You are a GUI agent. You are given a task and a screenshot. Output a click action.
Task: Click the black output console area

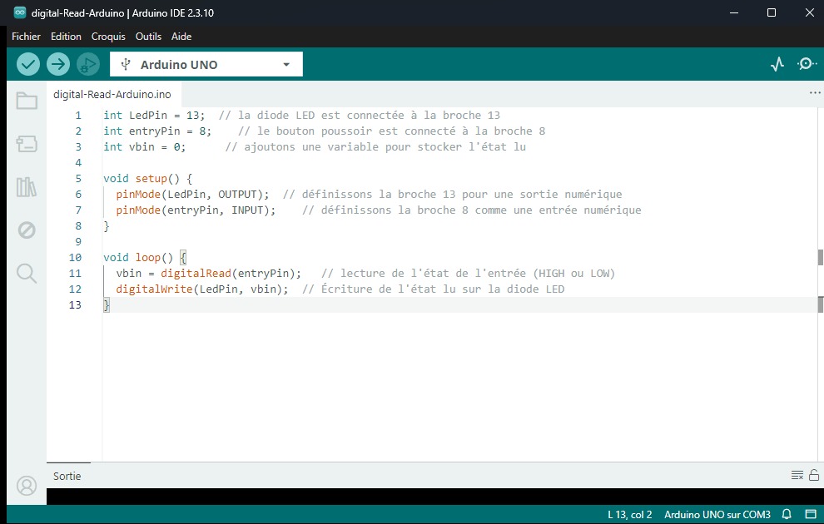pos(434,497)
